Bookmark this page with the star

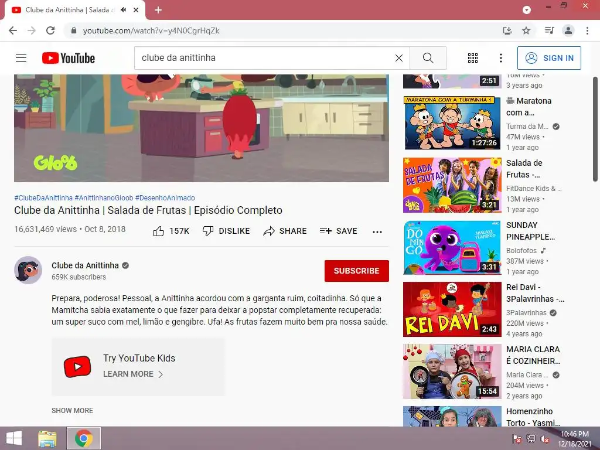526,30
